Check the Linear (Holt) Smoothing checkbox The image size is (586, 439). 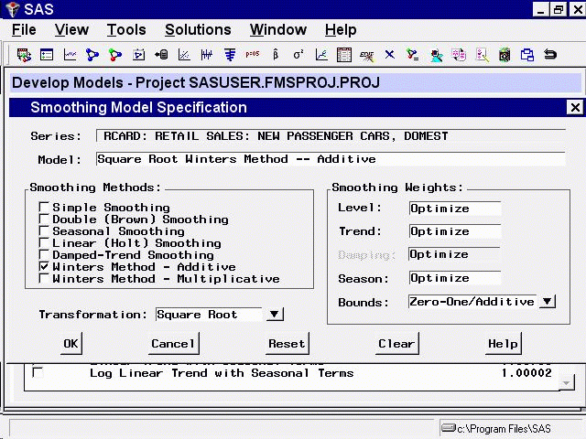pyautogui.click(x=44, y=242)
